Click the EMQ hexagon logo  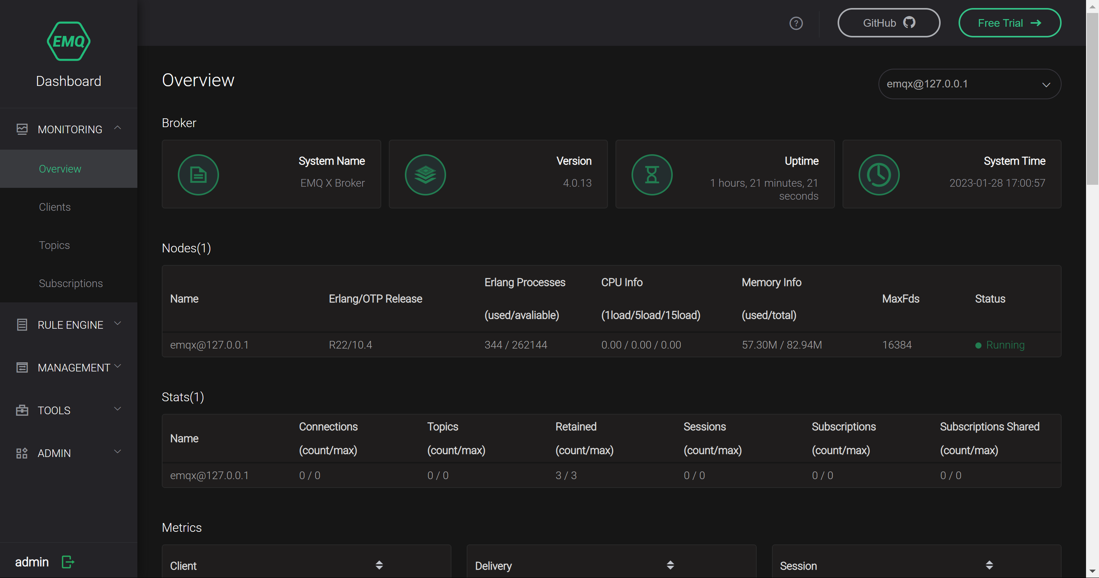(x=68, y=41)
